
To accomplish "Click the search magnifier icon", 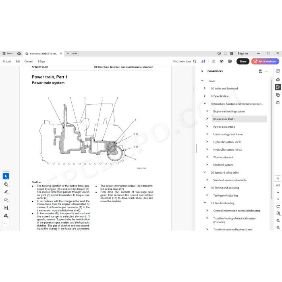I will pos(195,61).
